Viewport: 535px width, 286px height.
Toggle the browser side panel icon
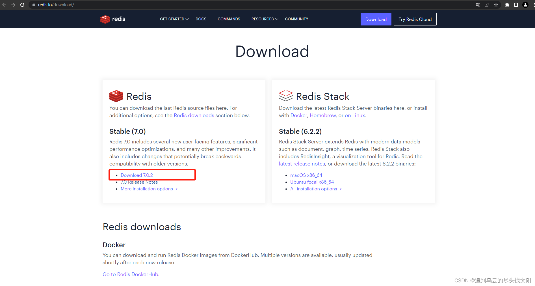click(516, 5)
